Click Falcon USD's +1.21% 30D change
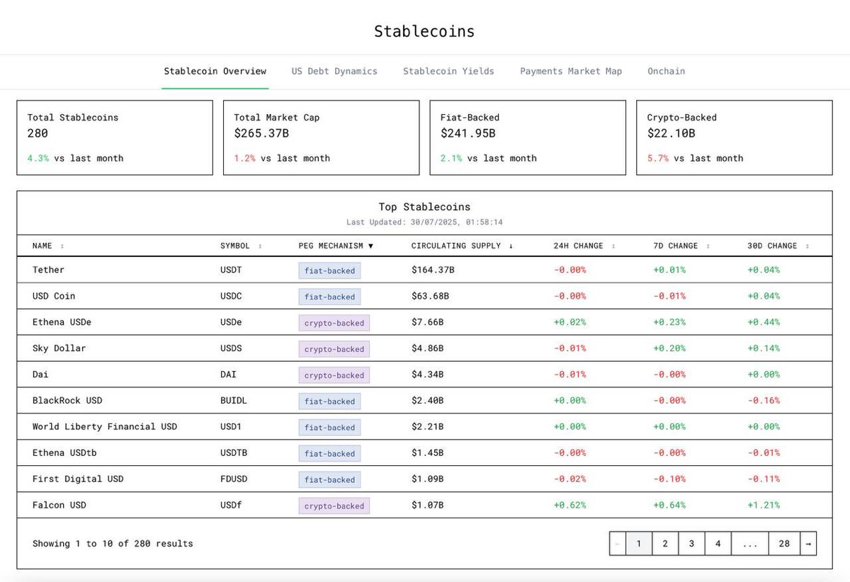The image size is (850, 582). [x=764, y=506]
